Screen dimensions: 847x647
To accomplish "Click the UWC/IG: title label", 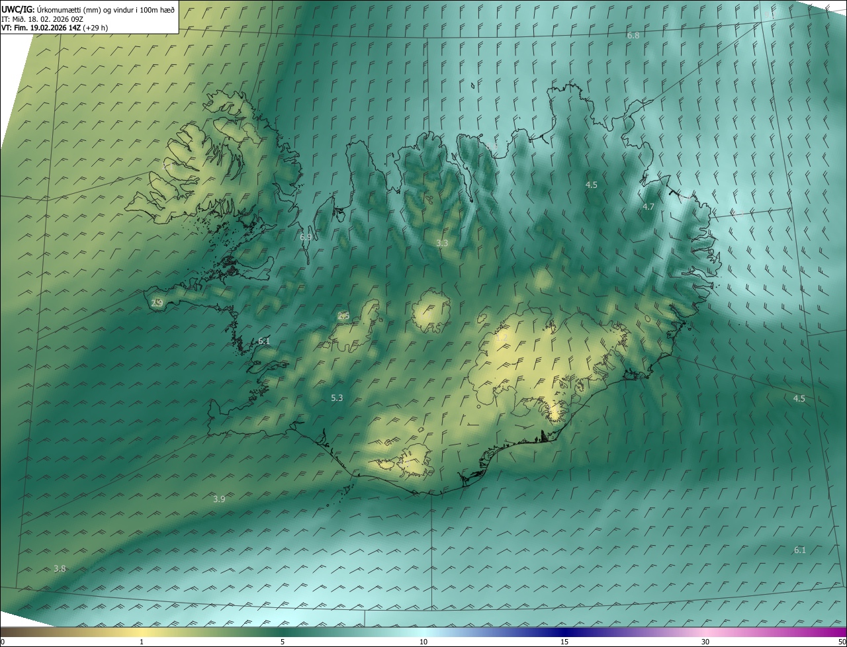I will (x=18, y=10).
